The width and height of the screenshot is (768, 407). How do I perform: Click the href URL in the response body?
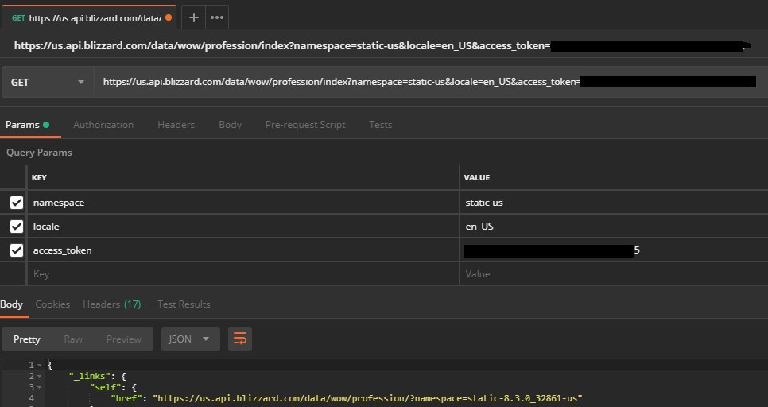pyautogui.click(x=367, y=399)
